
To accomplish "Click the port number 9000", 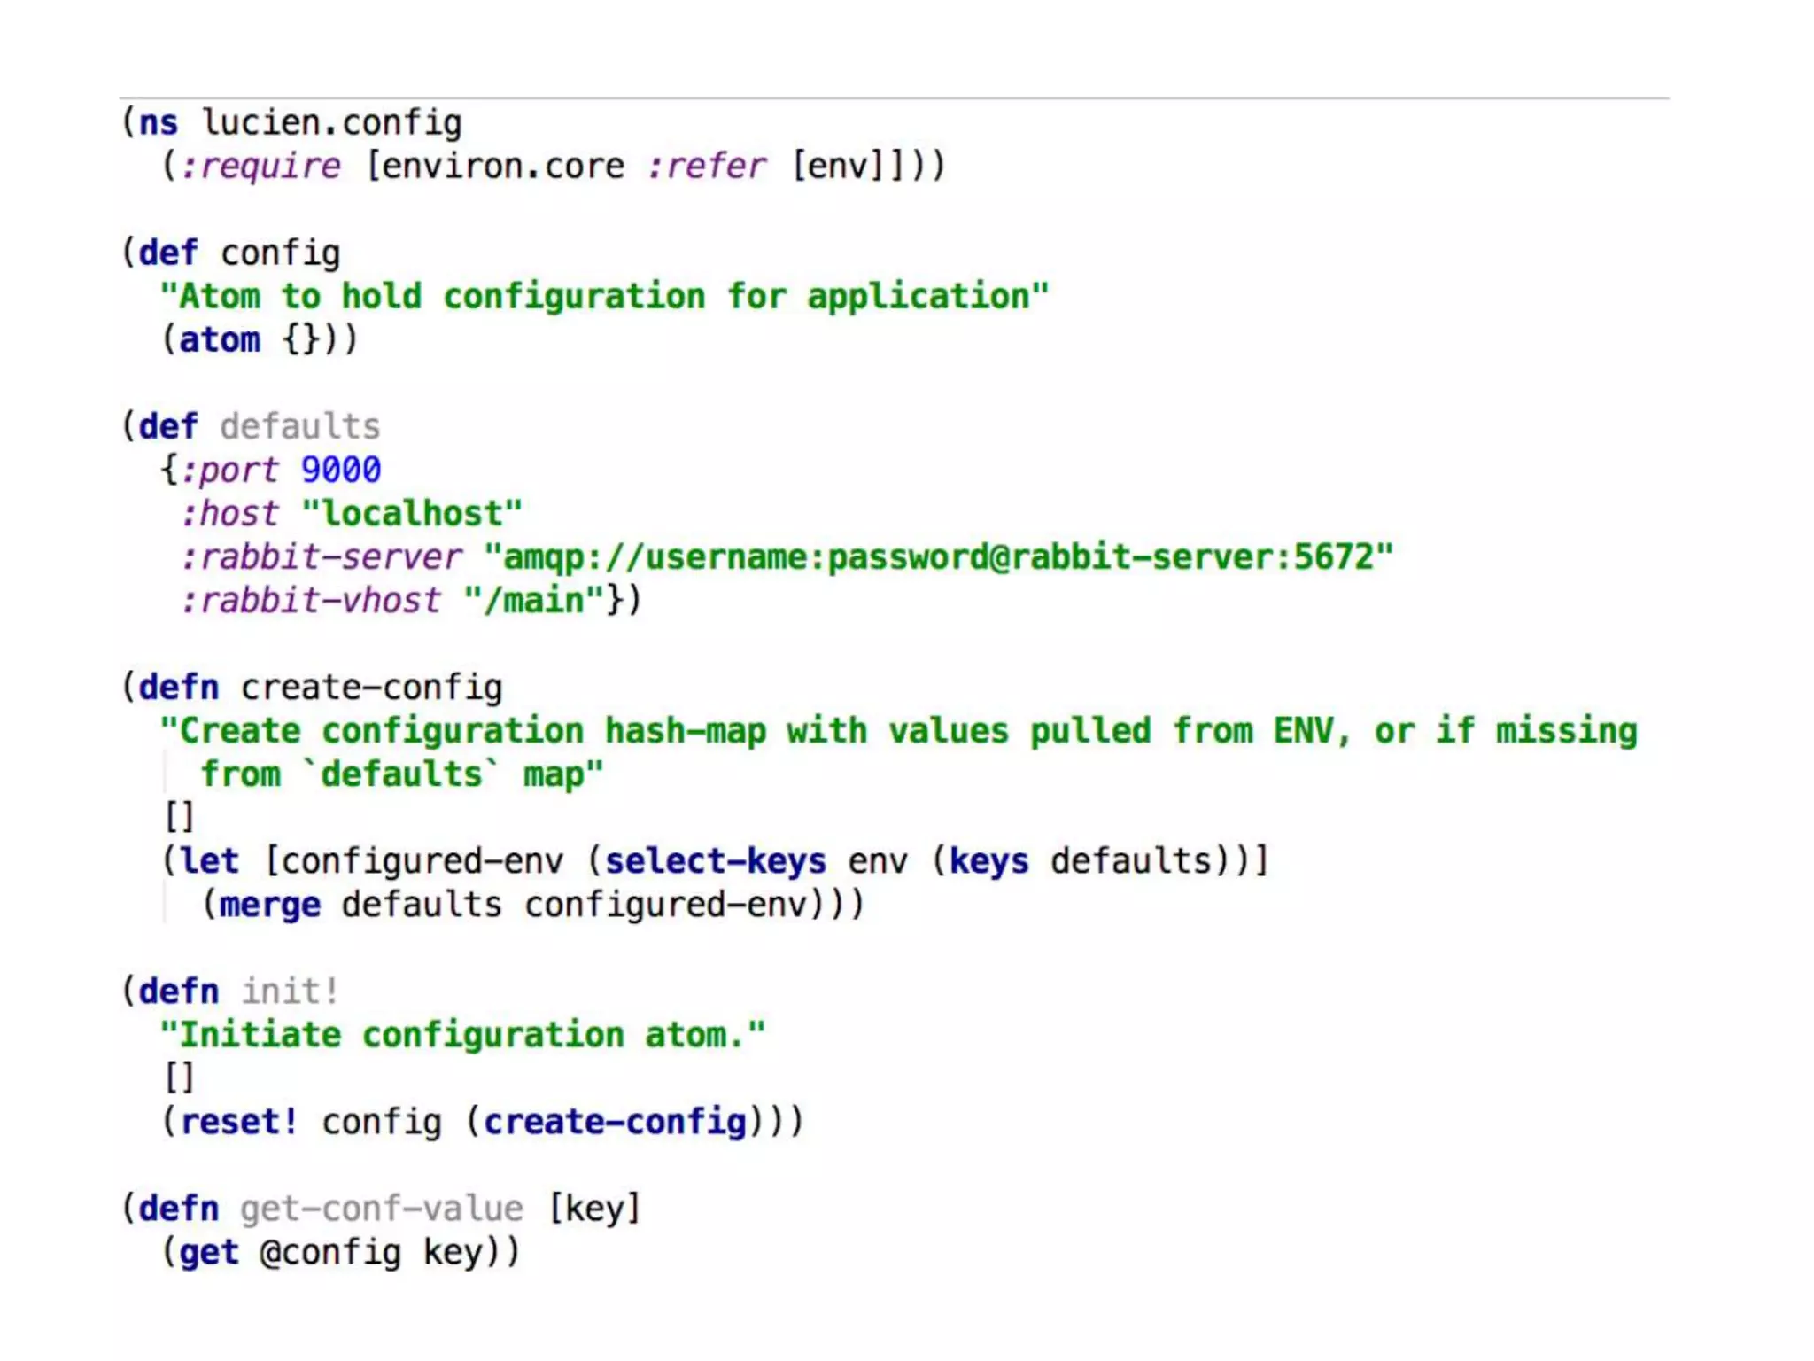I will 341,471.
